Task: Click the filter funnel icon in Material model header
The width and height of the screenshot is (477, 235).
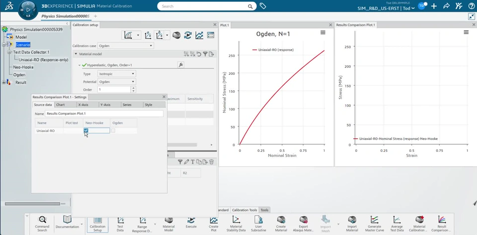Action: 205,54
